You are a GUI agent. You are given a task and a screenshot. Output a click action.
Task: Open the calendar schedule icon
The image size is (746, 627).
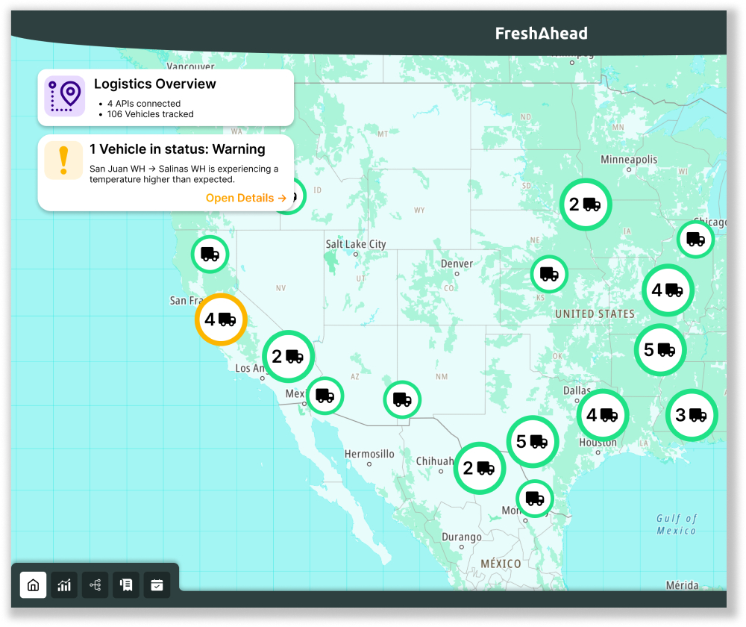(157, 585)
